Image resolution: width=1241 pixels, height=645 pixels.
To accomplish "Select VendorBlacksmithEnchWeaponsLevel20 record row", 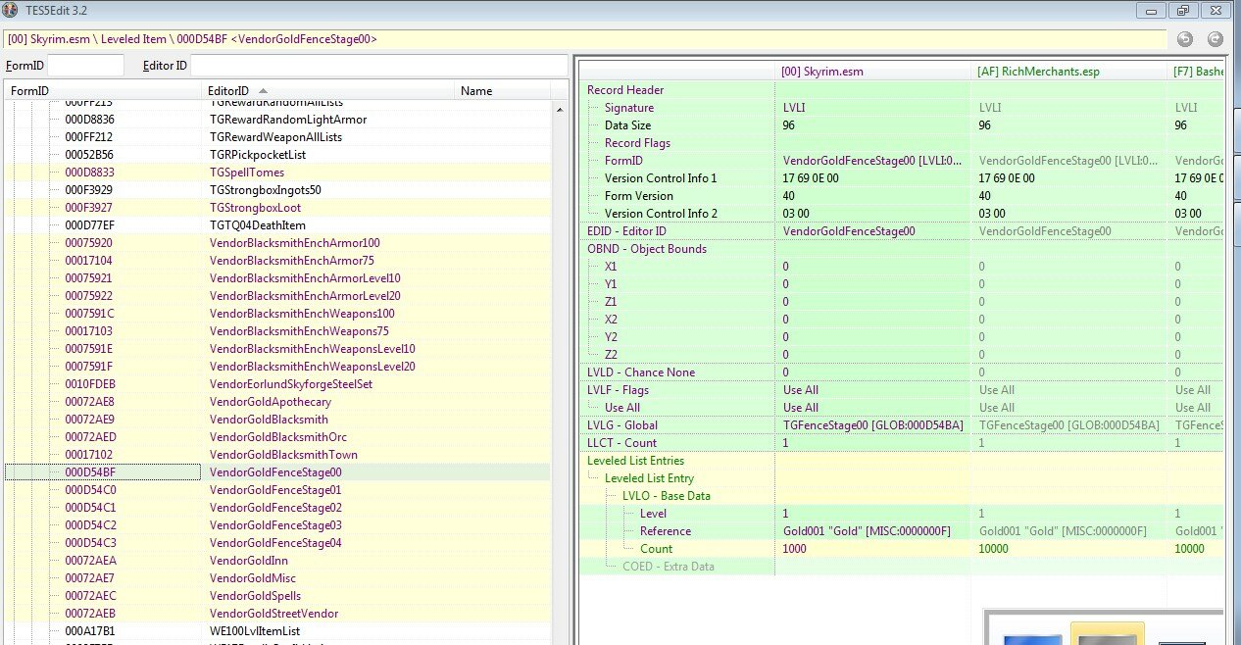I will (x=278, y=366).
